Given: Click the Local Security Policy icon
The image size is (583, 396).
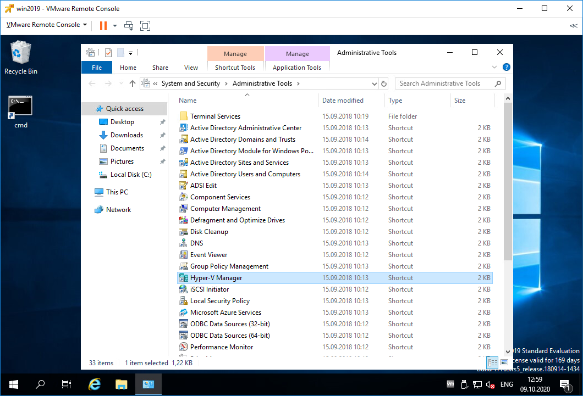Looking at the screenshot, I should pyautogui.click(x=183, y=300).
